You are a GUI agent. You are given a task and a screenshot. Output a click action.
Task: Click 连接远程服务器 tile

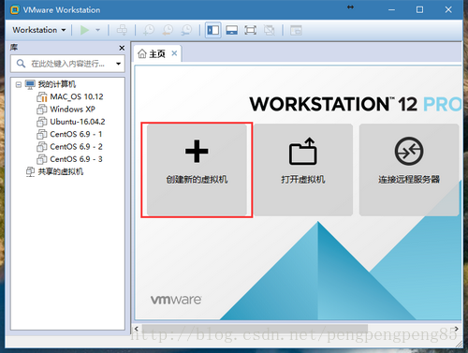point(409,170)
